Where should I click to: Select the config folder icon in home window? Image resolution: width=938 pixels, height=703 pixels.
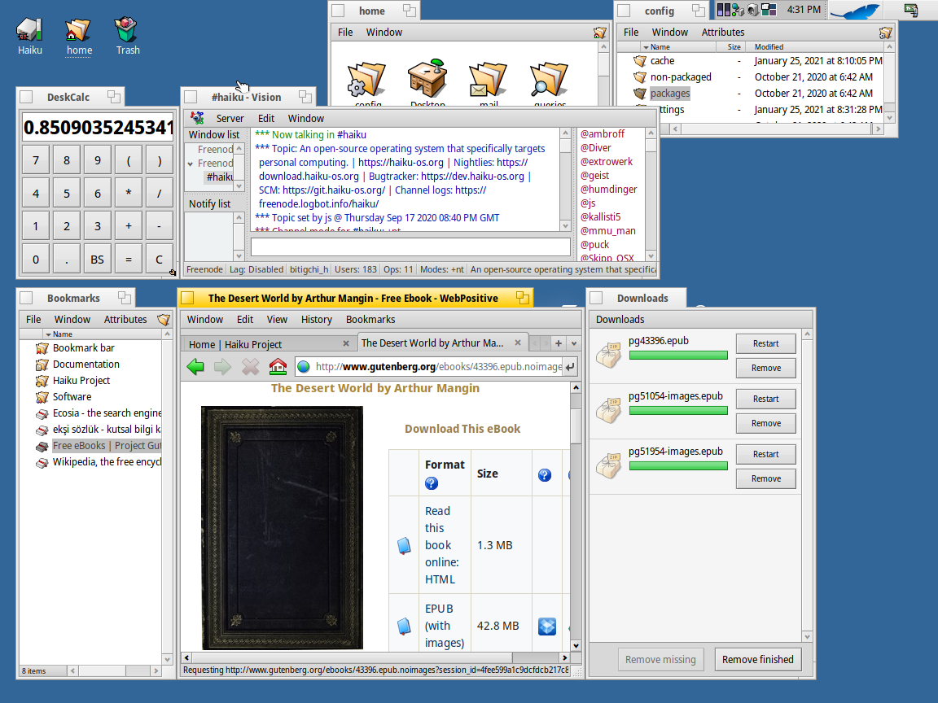366,80
